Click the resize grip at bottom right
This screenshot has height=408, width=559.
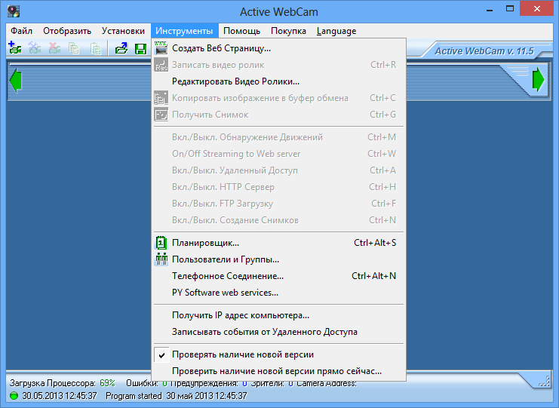(545, 381)
